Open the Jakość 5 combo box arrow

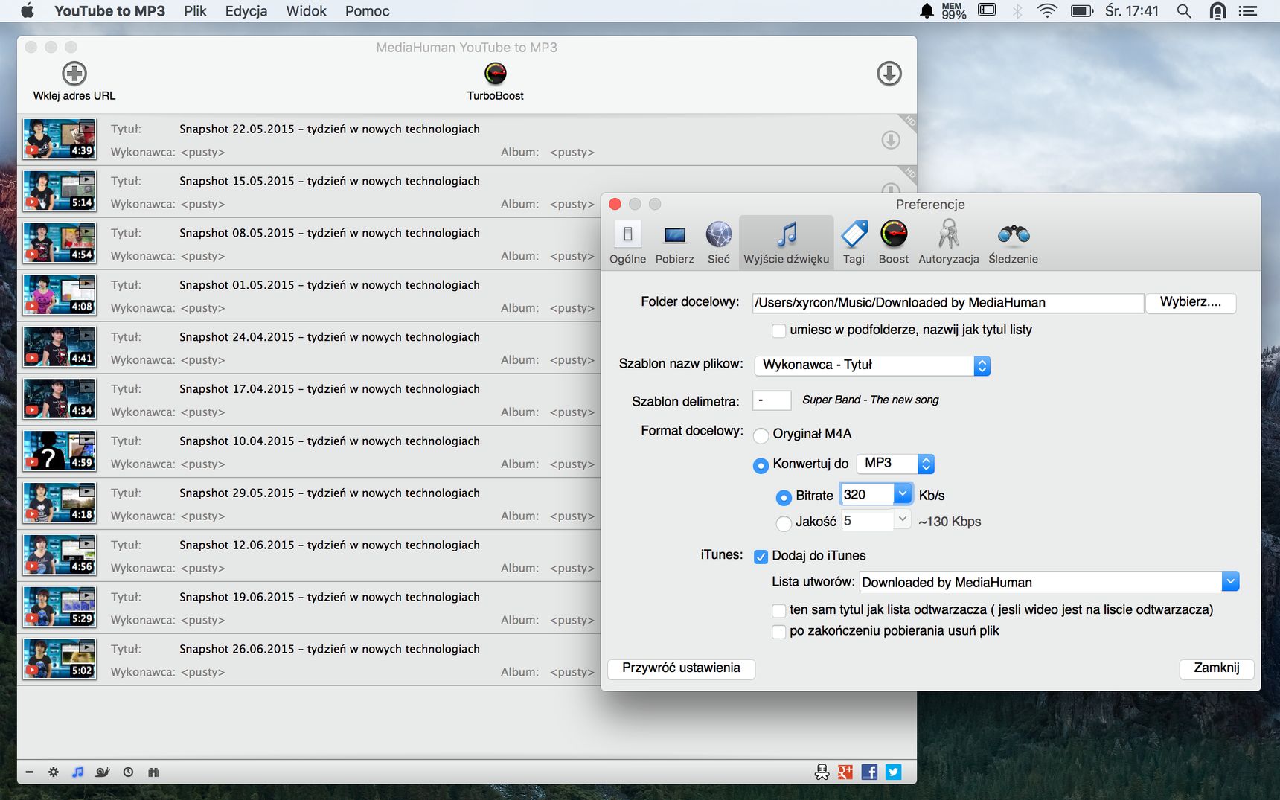pos(902,519)
